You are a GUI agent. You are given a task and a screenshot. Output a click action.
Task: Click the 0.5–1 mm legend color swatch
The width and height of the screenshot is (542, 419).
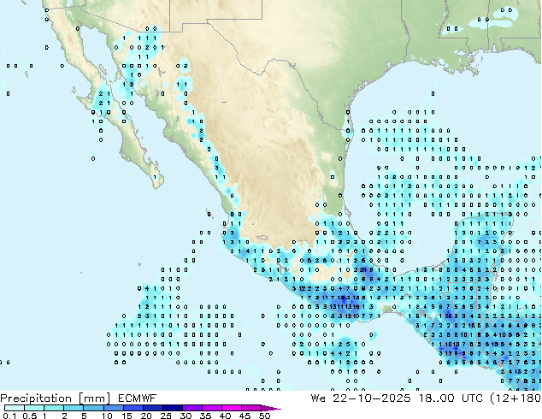(34, 408)
